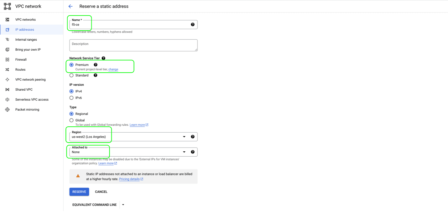Click the change link under Premium
Screen dimensions: 448x212
pyautogui.click(x=113, y=69)
